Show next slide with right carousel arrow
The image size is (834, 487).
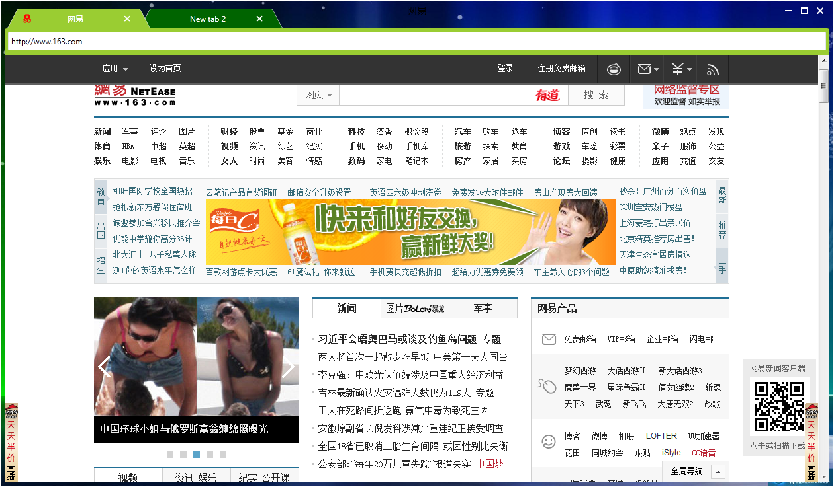point(288,367)
